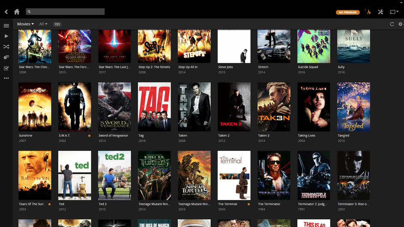Open the Movies library dropdown
This screenshot has width=404, height=227.
(x=26, y=24)
